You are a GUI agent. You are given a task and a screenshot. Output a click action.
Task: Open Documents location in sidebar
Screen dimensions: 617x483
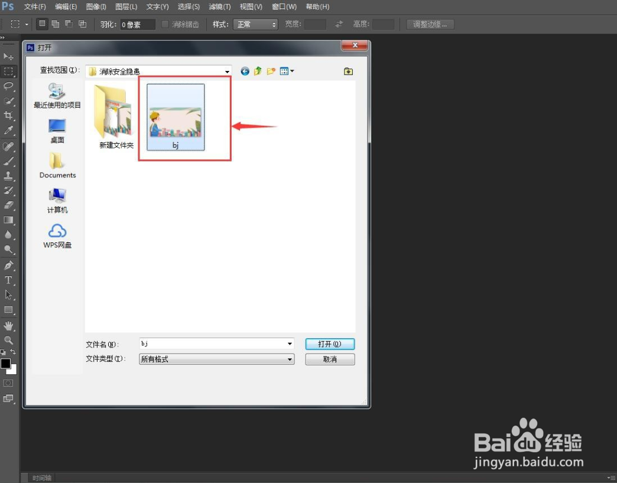tap(57, 166)
